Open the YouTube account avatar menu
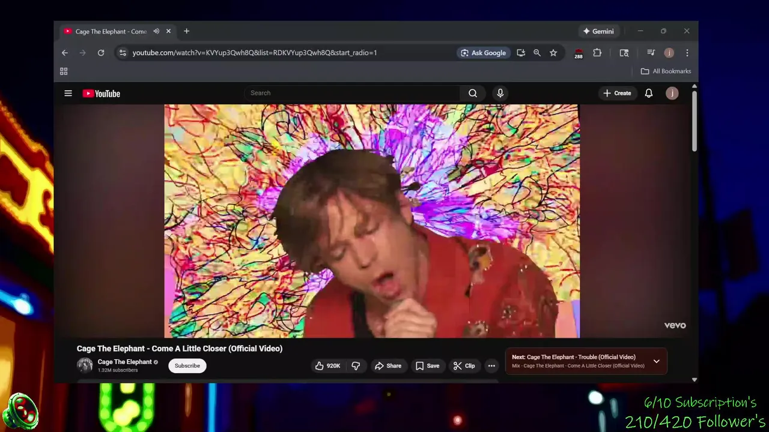The image size is (769, 432). (672, 93)
